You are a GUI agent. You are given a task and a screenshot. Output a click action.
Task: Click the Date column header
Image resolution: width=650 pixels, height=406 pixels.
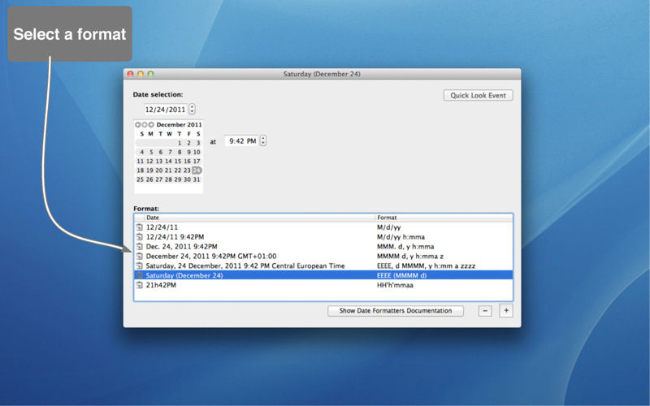coord(259,218)
